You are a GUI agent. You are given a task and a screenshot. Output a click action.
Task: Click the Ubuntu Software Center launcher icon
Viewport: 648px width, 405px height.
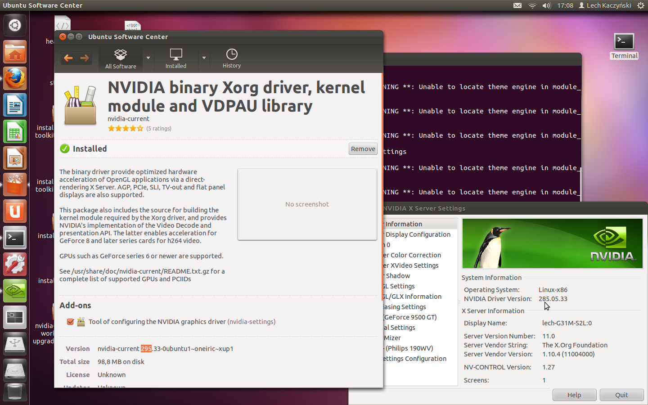[15, 184]
